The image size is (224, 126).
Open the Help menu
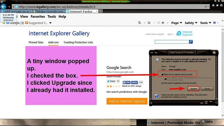[x=62, y=17]
